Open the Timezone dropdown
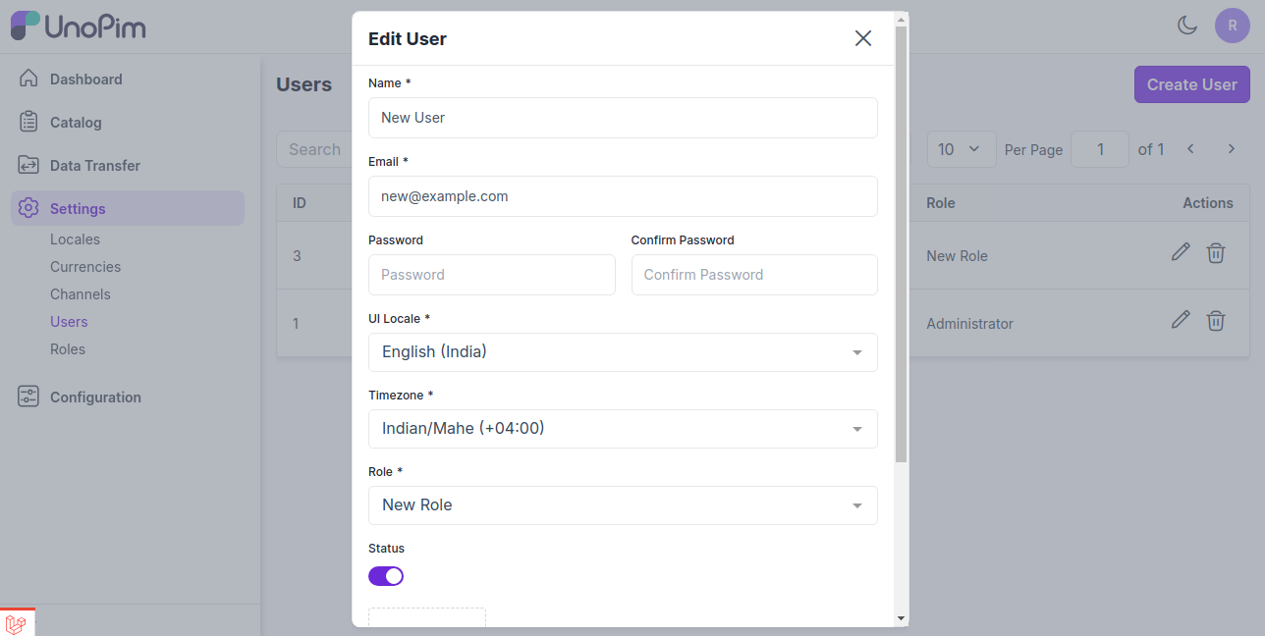 pyautogui.click(x=623, y=429)
